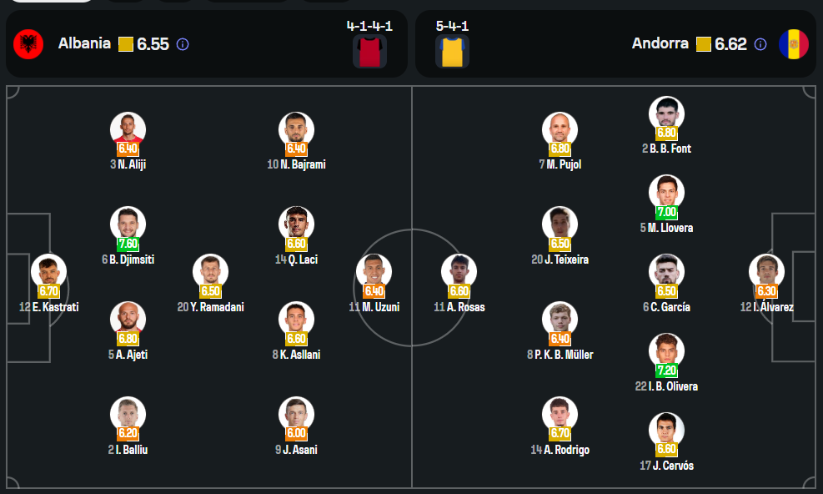
Task: Open E. Kastrati goalkeeper photo
Action: [x=48, y=271]
